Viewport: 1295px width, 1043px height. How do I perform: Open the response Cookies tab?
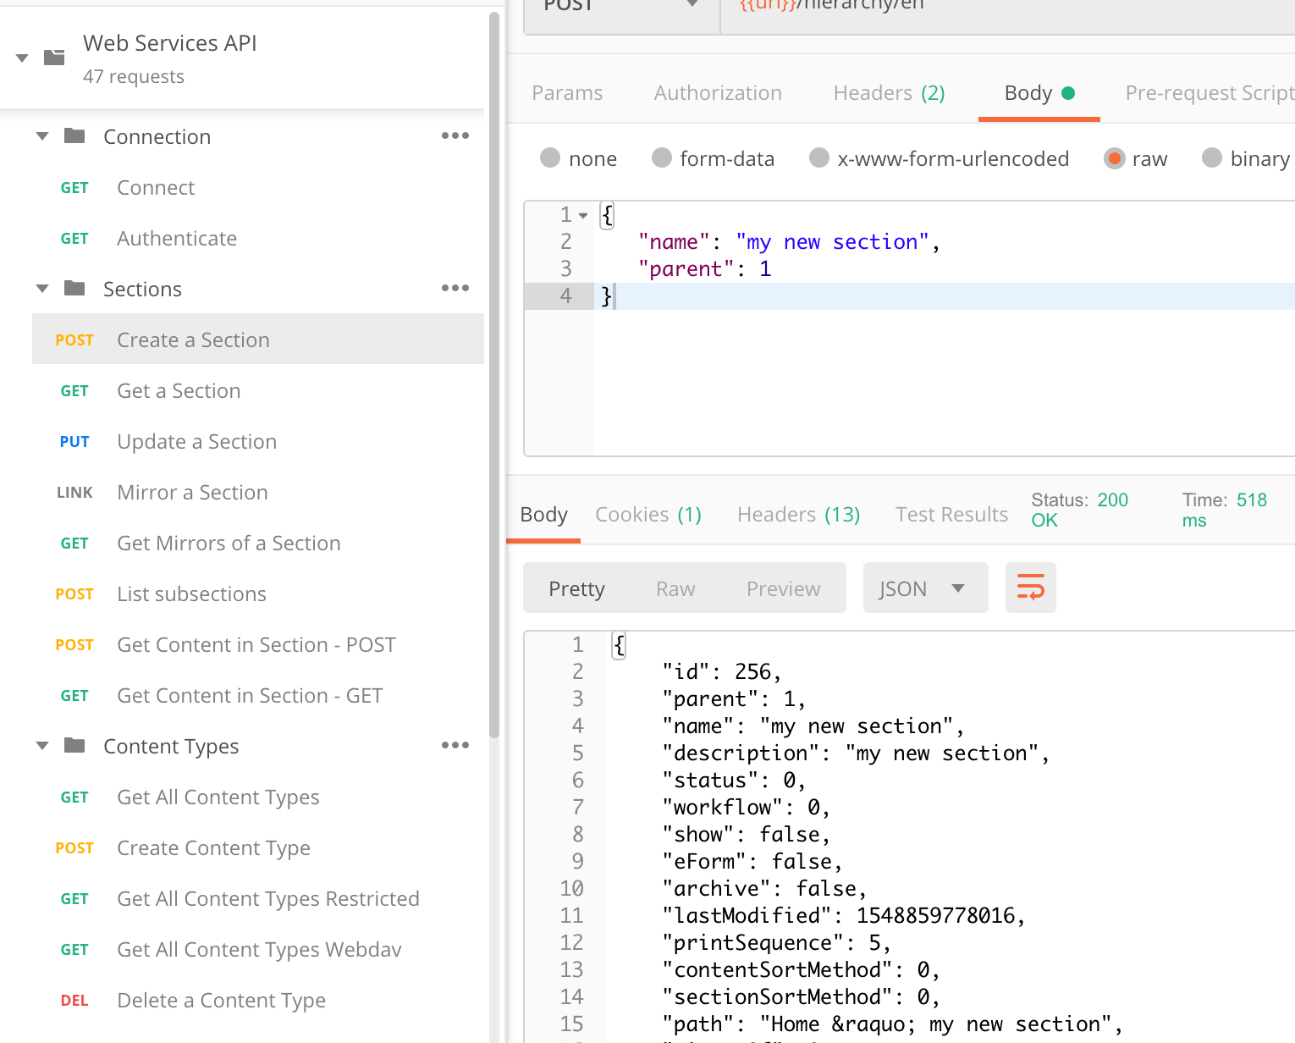pyautogui.click(x=647, y=515)
